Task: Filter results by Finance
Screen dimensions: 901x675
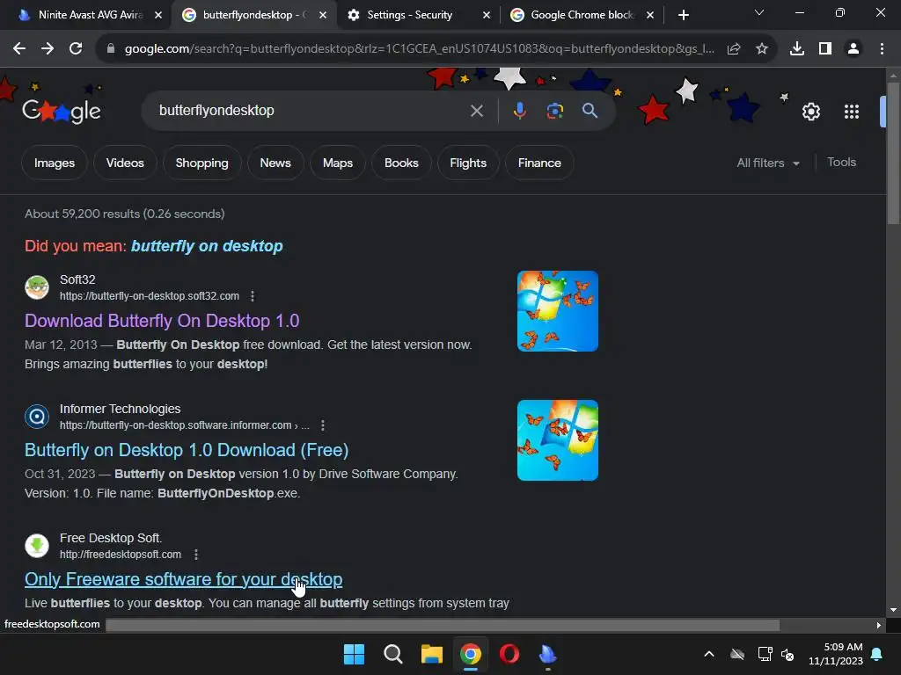Action: (539, 163)
